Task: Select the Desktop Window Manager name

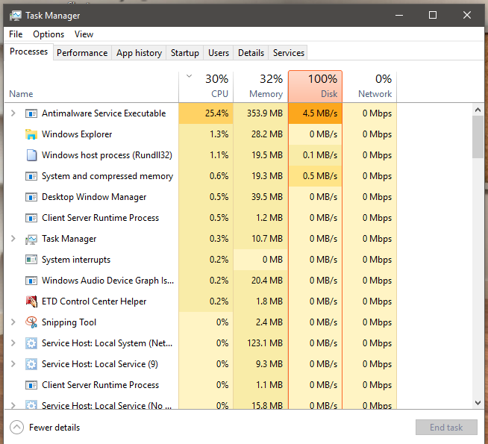Action: pyautogui.click(x=94, y=197)
